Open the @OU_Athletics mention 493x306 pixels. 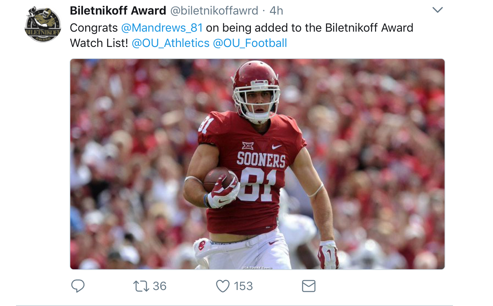pyautogui.click(x=170, y=43)
